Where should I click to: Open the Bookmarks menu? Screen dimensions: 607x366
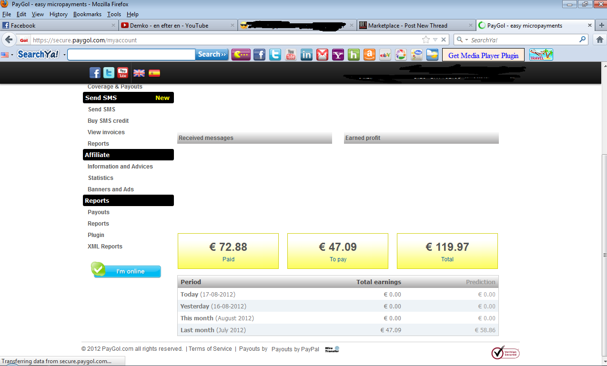[87, 14]
